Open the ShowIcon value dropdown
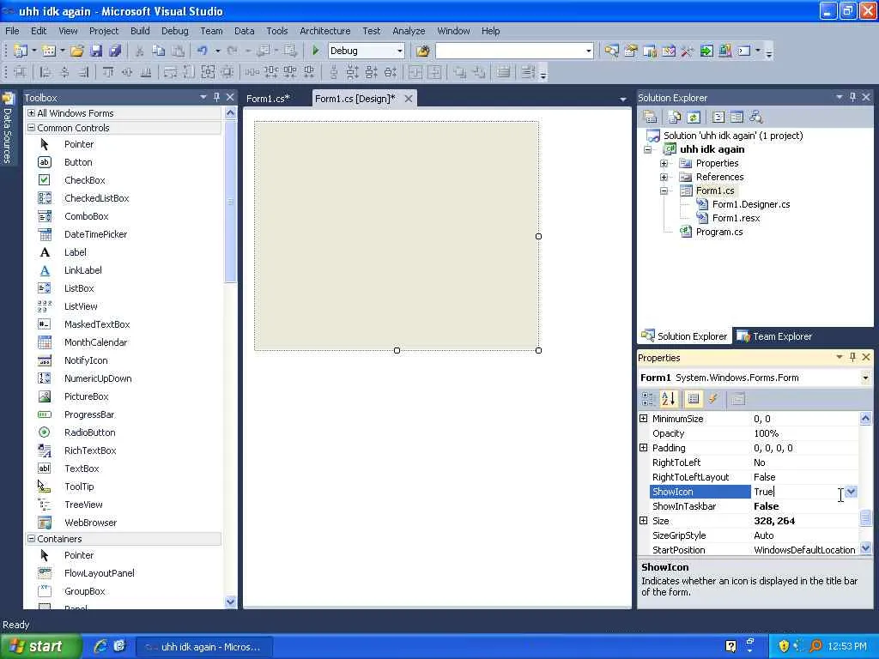The height and width of the screenshot is (659, 879). coord(851,492)
